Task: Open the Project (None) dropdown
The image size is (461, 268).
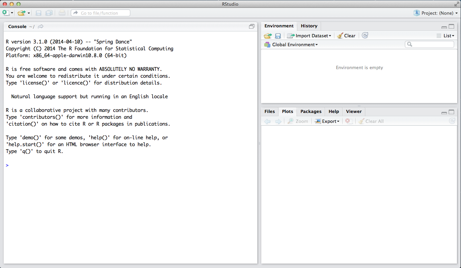Action: click(x=436, y=13)
